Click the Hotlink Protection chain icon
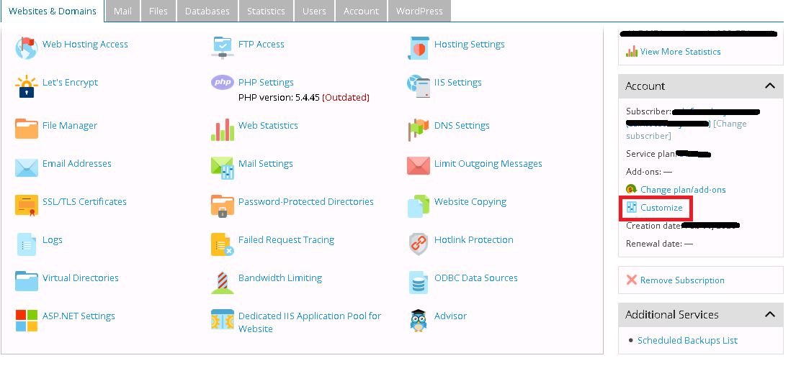The height and width of the screenshot is (376, 796). coord(419,244)
